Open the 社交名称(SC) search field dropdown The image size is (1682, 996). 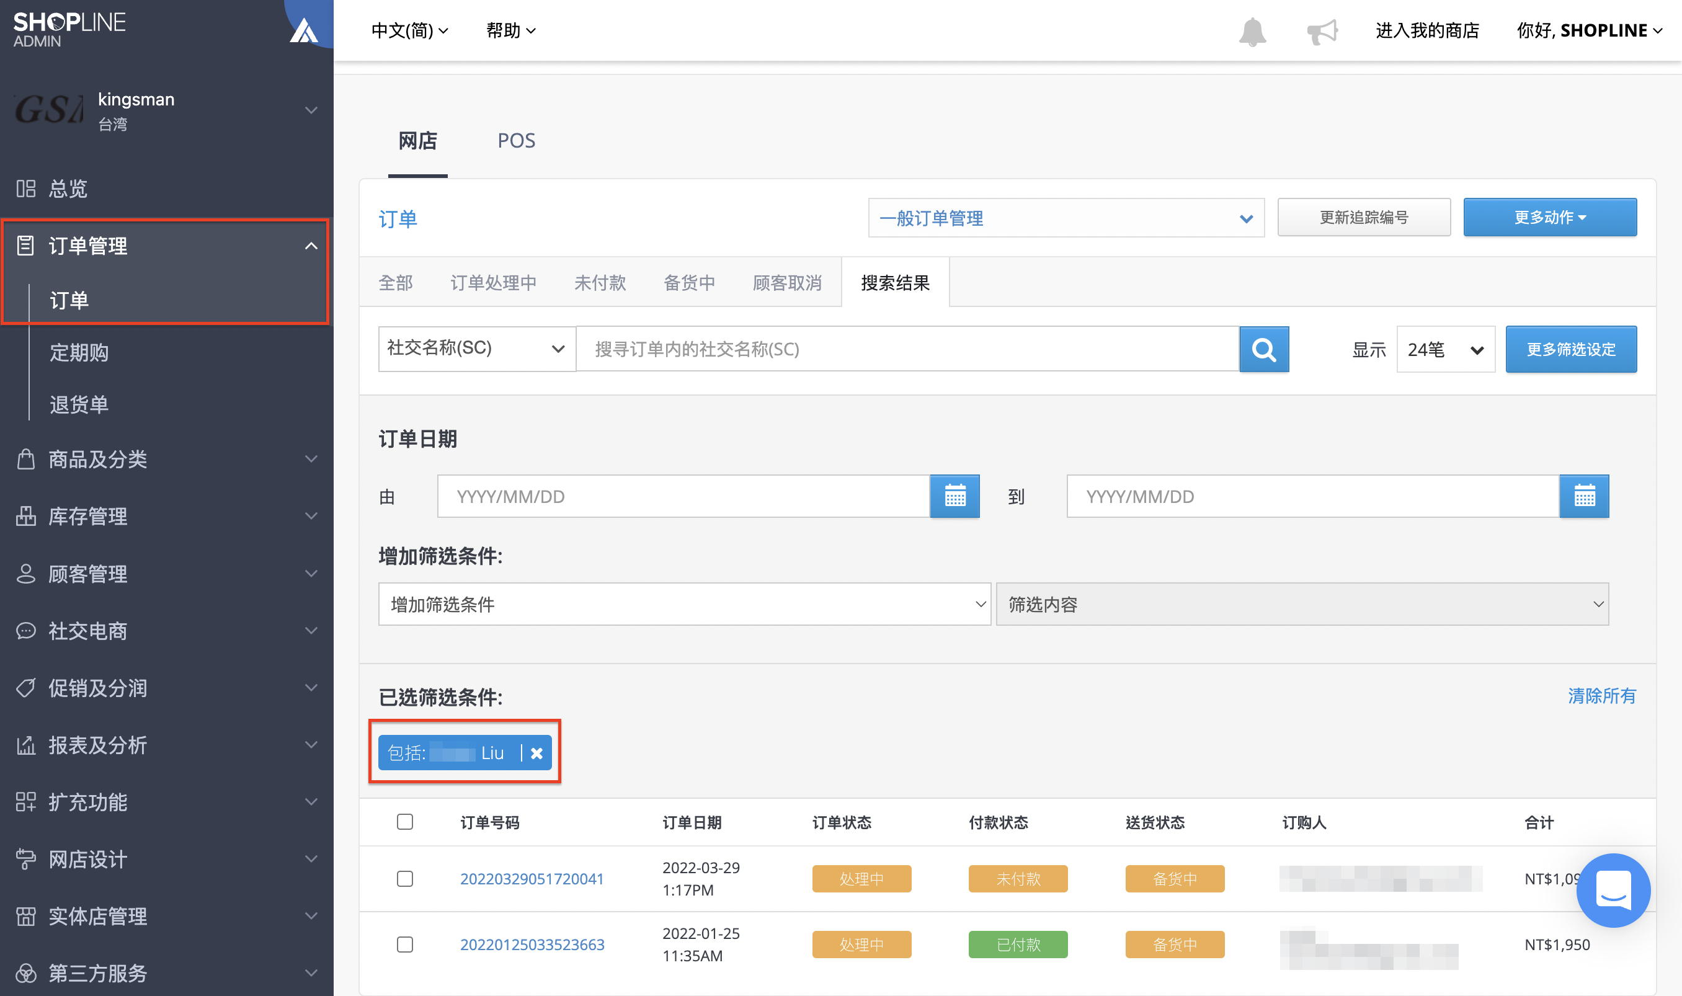[x=476, y=349]
